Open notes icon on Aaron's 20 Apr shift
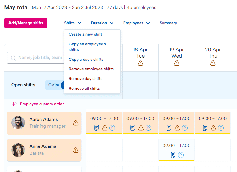Image resolution: width=237 pixels, height=172 pixels. click(205, 128)
